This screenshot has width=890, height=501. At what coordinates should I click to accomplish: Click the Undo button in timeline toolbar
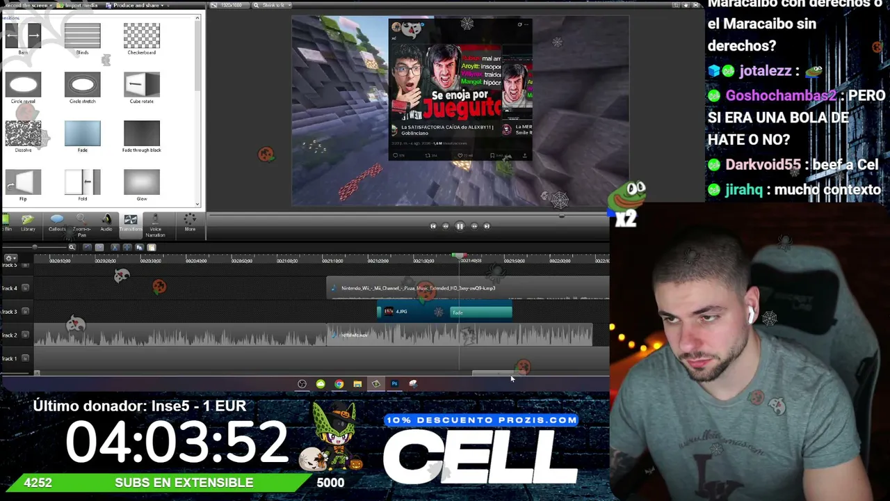(87, 247)
